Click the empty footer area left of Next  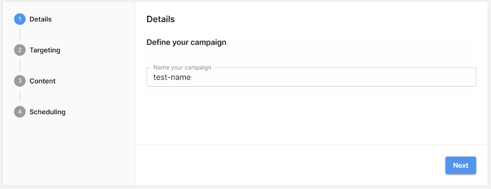(288, 165)
